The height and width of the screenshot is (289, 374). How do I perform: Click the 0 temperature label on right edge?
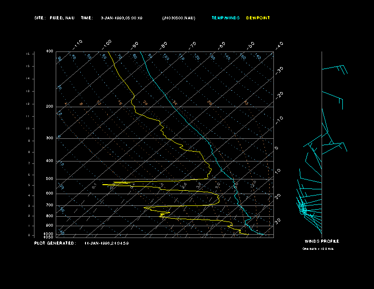277,148
